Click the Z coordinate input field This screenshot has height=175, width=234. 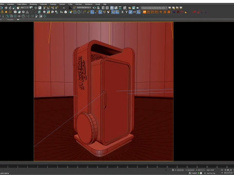(201, 170)
